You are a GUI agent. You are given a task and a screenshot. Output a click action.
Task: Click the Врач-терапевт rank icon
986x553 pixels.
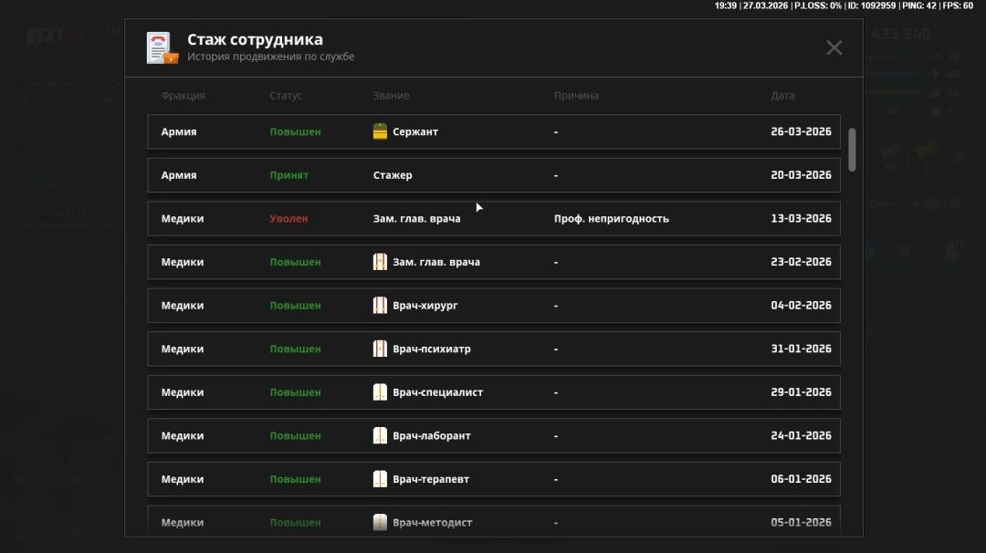[381, 479]
